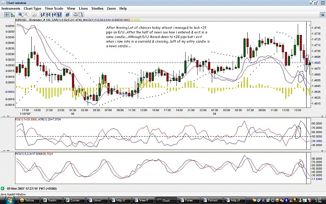Click the FKS(1) 5,3,3 stochastic label

tap(34, 154)
